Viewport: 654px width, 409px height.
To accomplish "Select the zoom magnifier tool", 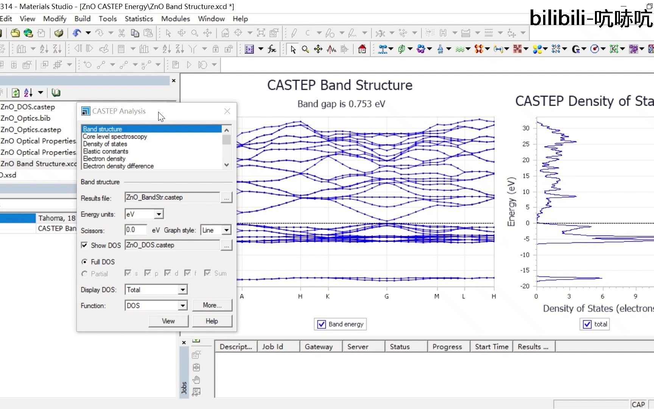I will pos(305,49).
